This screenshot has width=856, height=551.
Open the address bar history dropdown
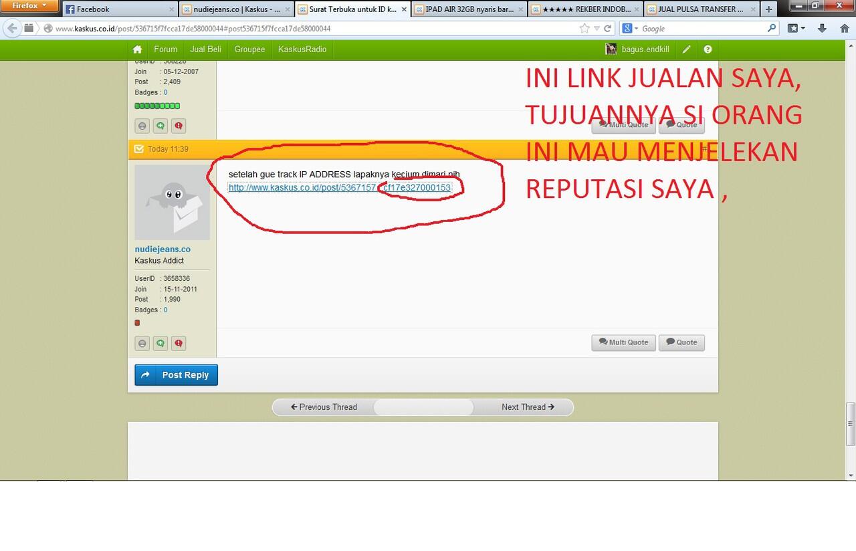point(597,29)
